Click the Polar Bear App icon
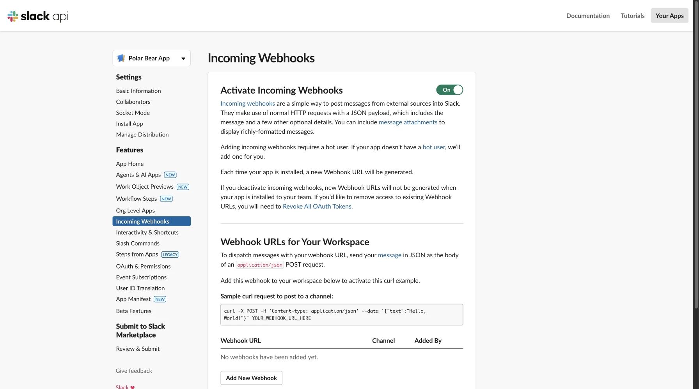Screen dimensions: 699x389 click(121, 58)
